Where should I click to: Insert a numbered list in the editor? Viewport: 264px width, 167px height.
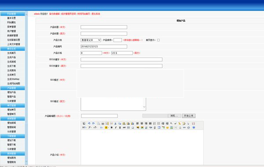coord(154,124)
